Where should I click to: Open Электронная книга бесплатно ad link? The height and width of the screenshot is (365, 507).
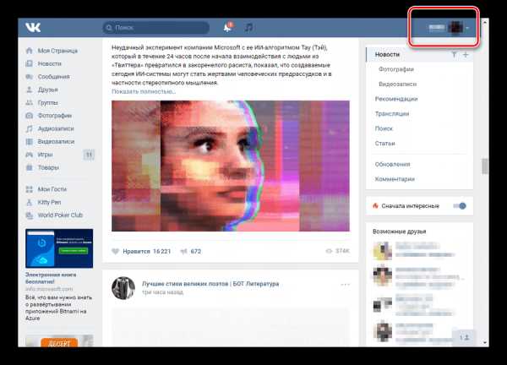(51, 278)
